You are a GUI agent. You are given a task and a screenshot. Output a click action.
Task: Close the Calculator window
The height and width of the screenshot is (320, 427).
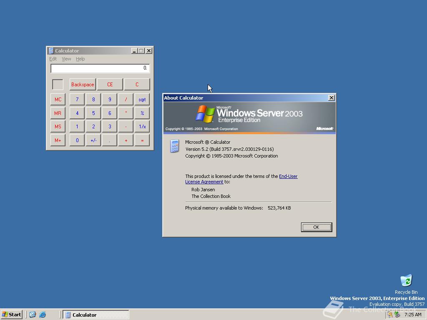[x=149, y=50]
